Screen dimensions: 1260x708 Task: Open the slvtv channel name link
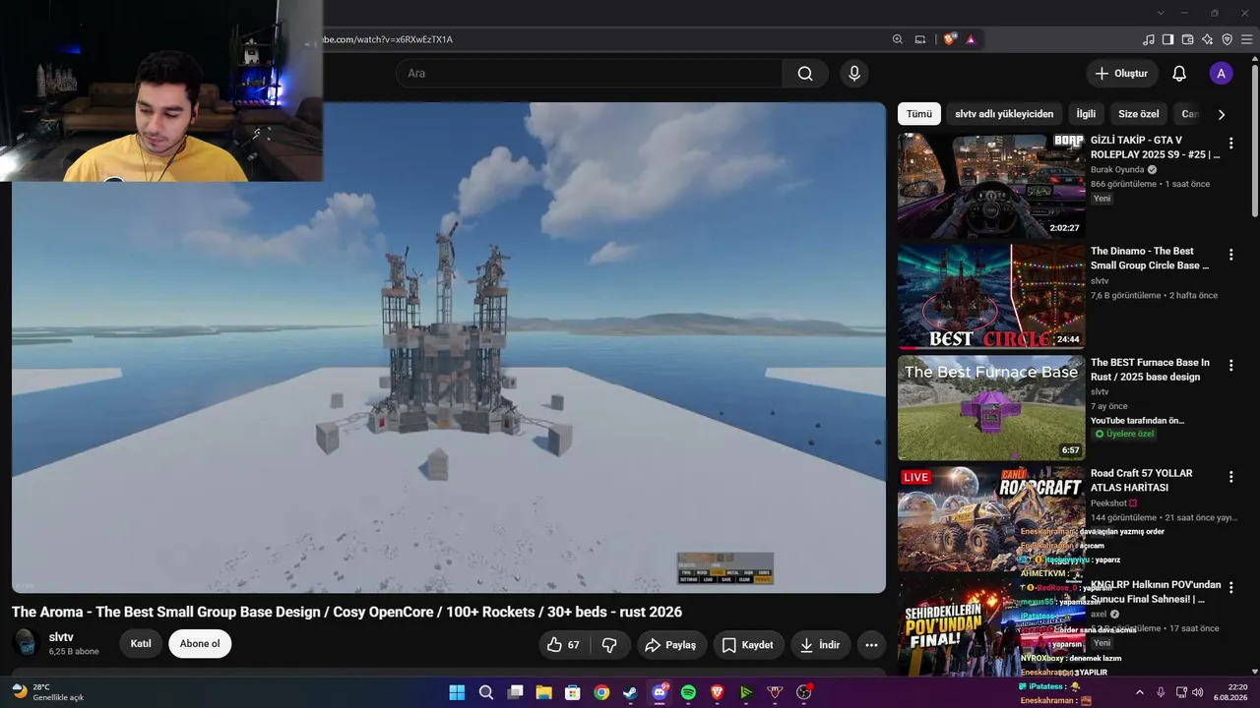point(61,637)
